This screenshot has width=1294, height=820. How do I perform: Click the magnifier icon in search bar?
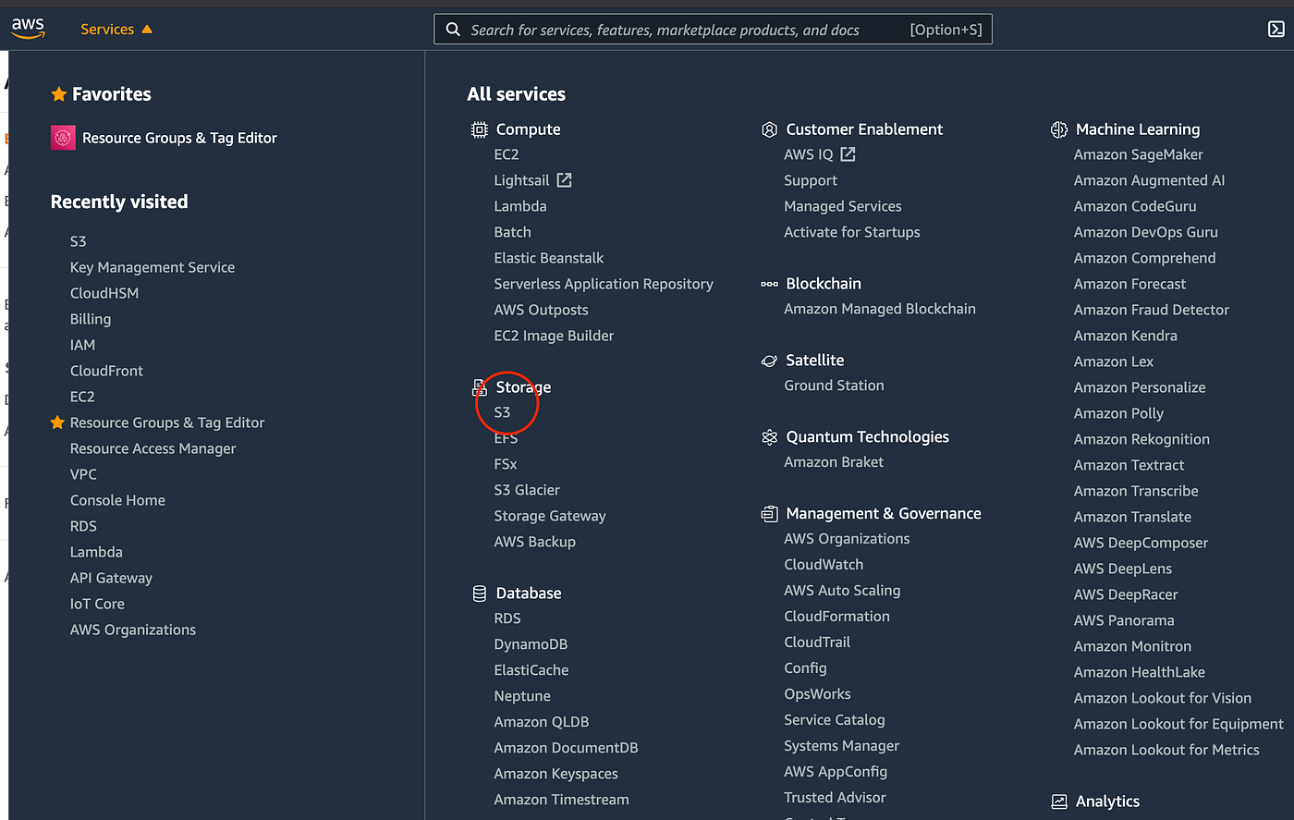click(x=453, y=30)
